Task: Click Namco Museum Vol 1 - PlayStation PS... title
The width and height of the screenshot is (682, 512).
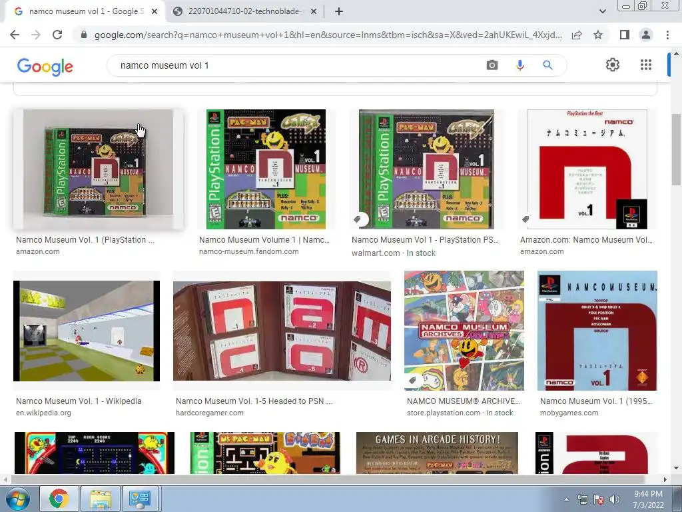Action: 425,240
